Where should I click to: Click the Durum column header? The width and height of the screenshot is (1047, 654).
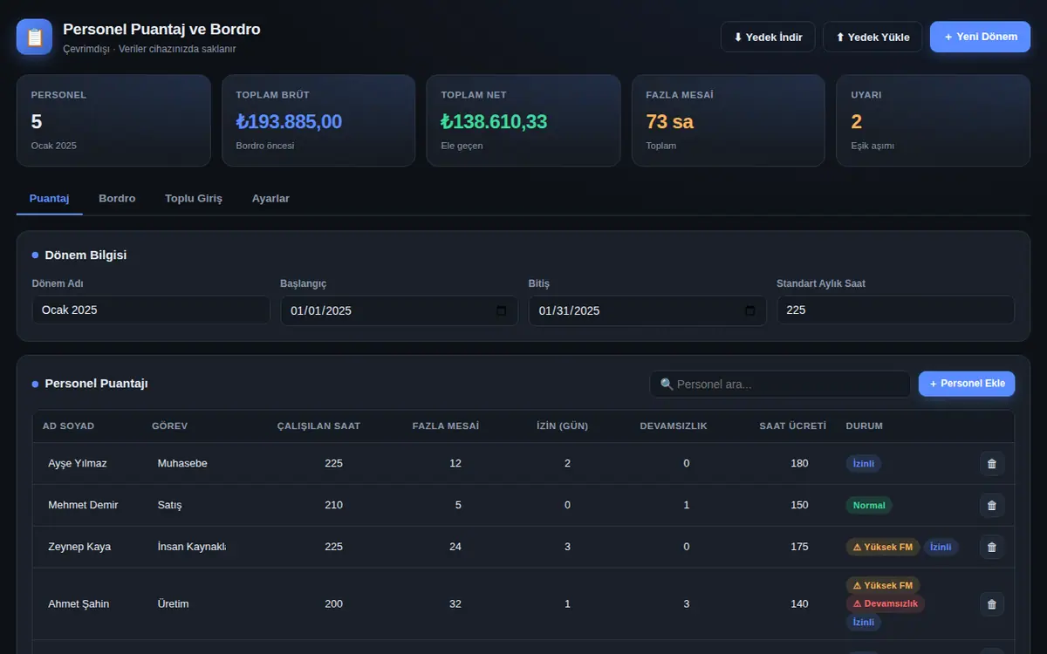coord(865,426)
